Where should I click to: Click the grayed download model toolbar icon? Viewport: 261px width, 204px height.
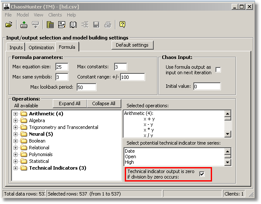pyautogui.click(x=35, y=25)
